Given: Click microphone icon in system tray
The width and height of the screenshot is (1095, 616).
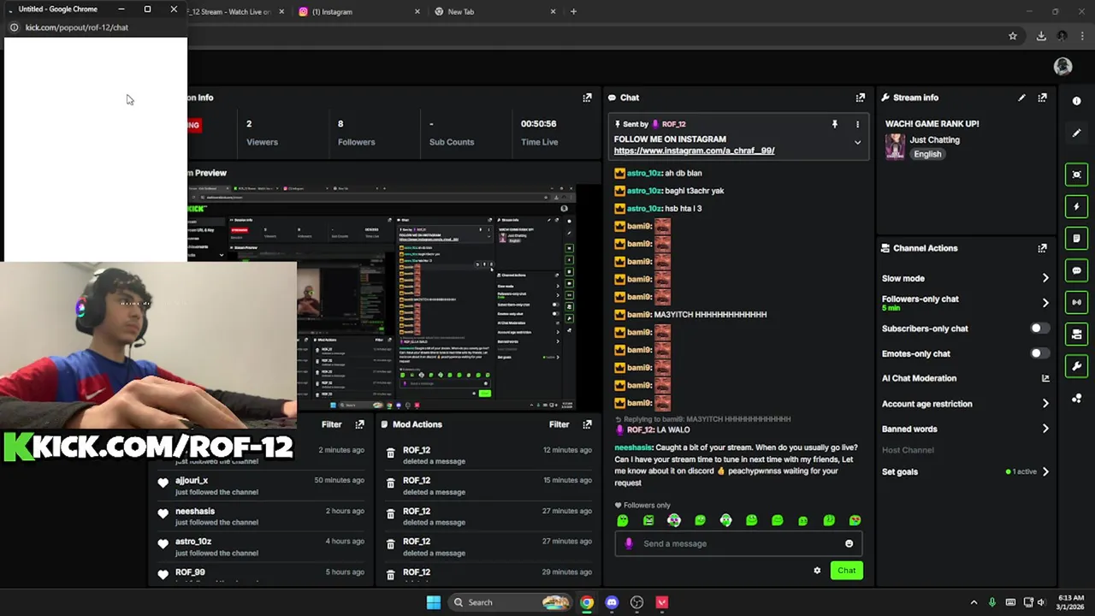Looking at the screenshot, I should point(992,602).
